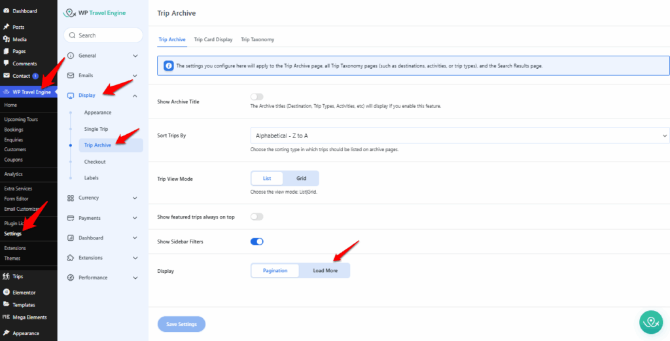Click the Payments card icon
The width and height of the screenshot is (670, 341).
[71, 218]
